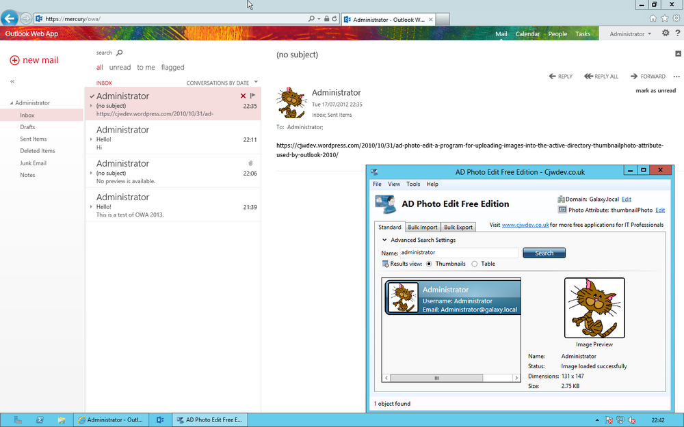Image resolution: width=684 pixels, height=427 pixels.
Task: Click the browser forward arrow button
Action: pos(26,18)
